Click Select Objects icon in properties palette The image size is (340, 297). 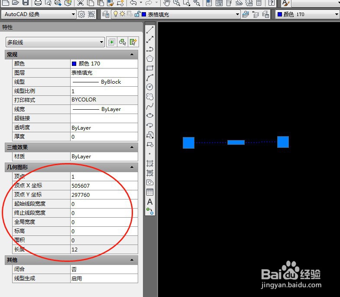(123, 42)
